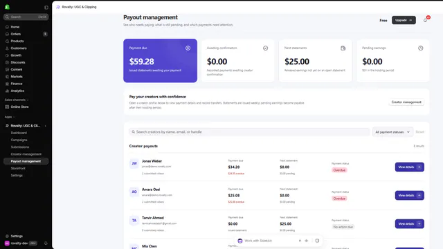The height and width of the screenshot is (249, 443).
Task: Click Jonas Weber's Overdue status badge
Action: (x=339, y=170)
